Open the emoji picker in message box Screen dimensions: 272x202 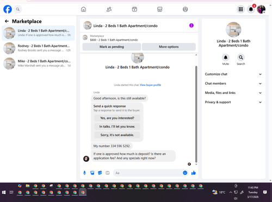pos(185,173)
